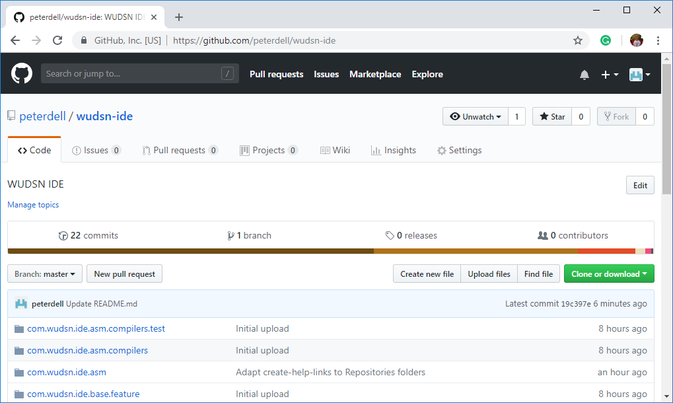
Task: Open folder icon for com.wudsn.ide.asm
Action: 18,372
